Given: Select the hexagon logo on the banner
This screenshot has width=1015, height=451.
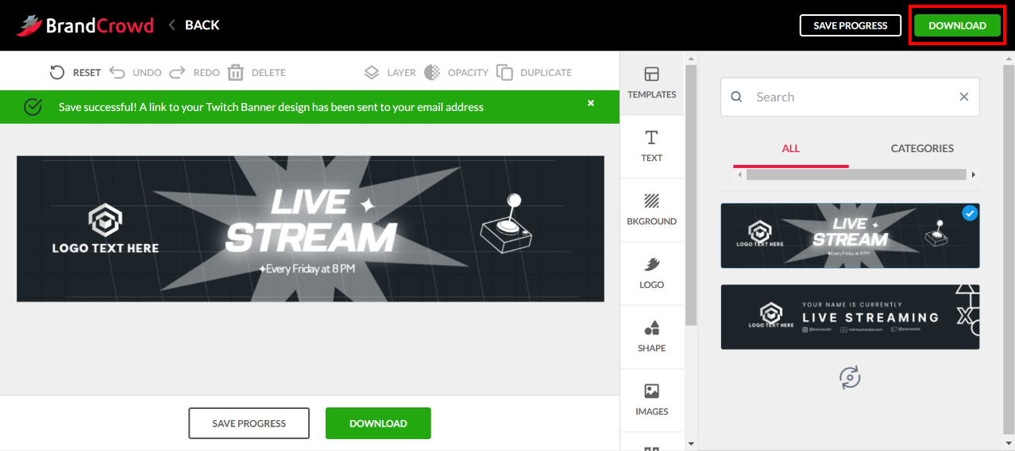Looking at the screenshot, I should [x=106, y=220].
